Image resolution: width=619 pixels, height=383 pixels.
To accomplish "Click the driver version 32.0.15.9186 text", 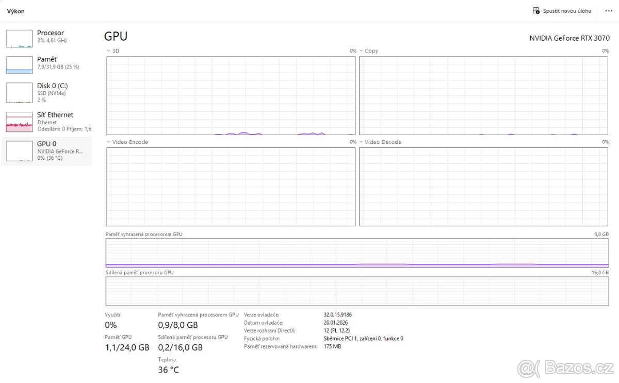I will 339,314.
